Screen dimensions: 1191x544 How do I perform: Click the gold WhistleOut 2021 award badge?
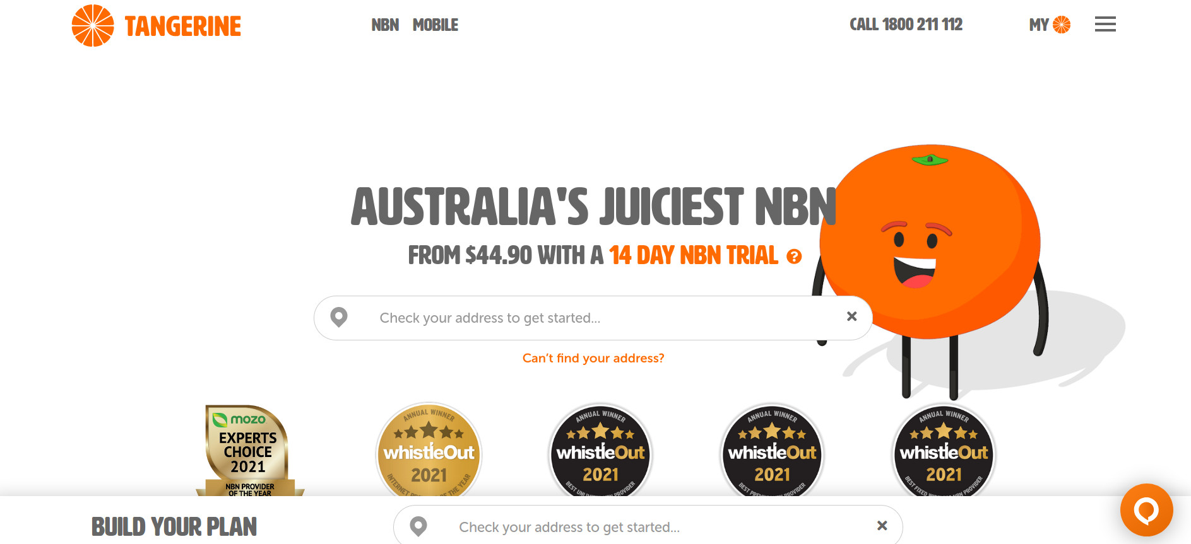click(x=429, y=450)
